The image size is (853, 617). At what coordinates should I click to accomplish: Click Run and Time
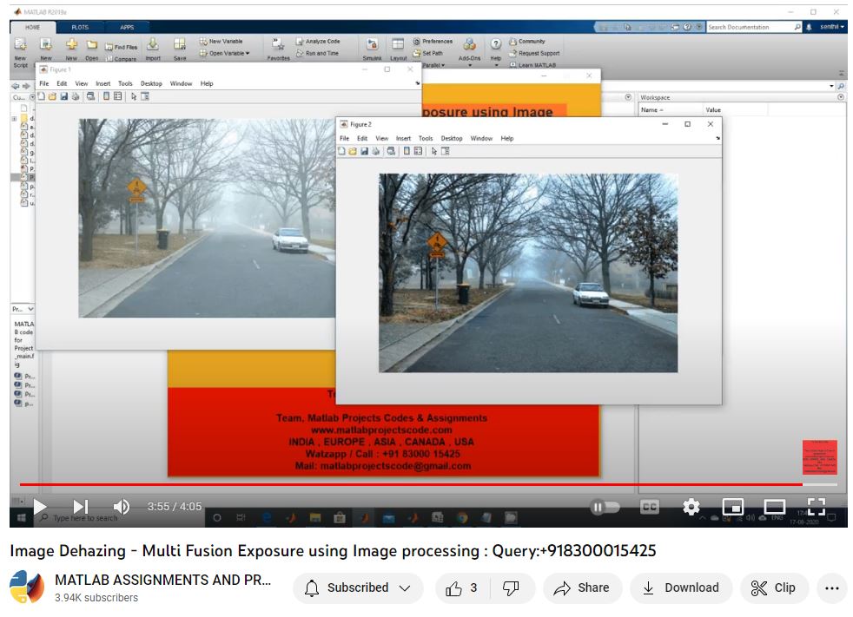(318, 53)
